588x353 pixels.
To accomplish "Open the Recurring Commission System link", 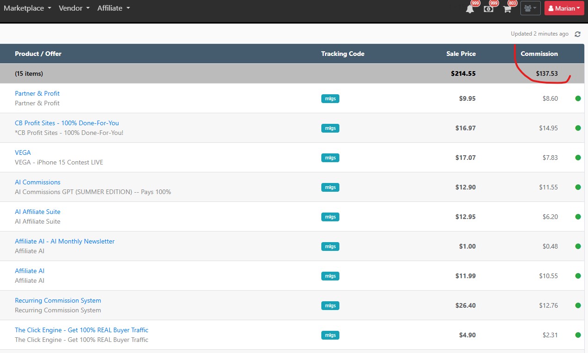I will point(58,300).
